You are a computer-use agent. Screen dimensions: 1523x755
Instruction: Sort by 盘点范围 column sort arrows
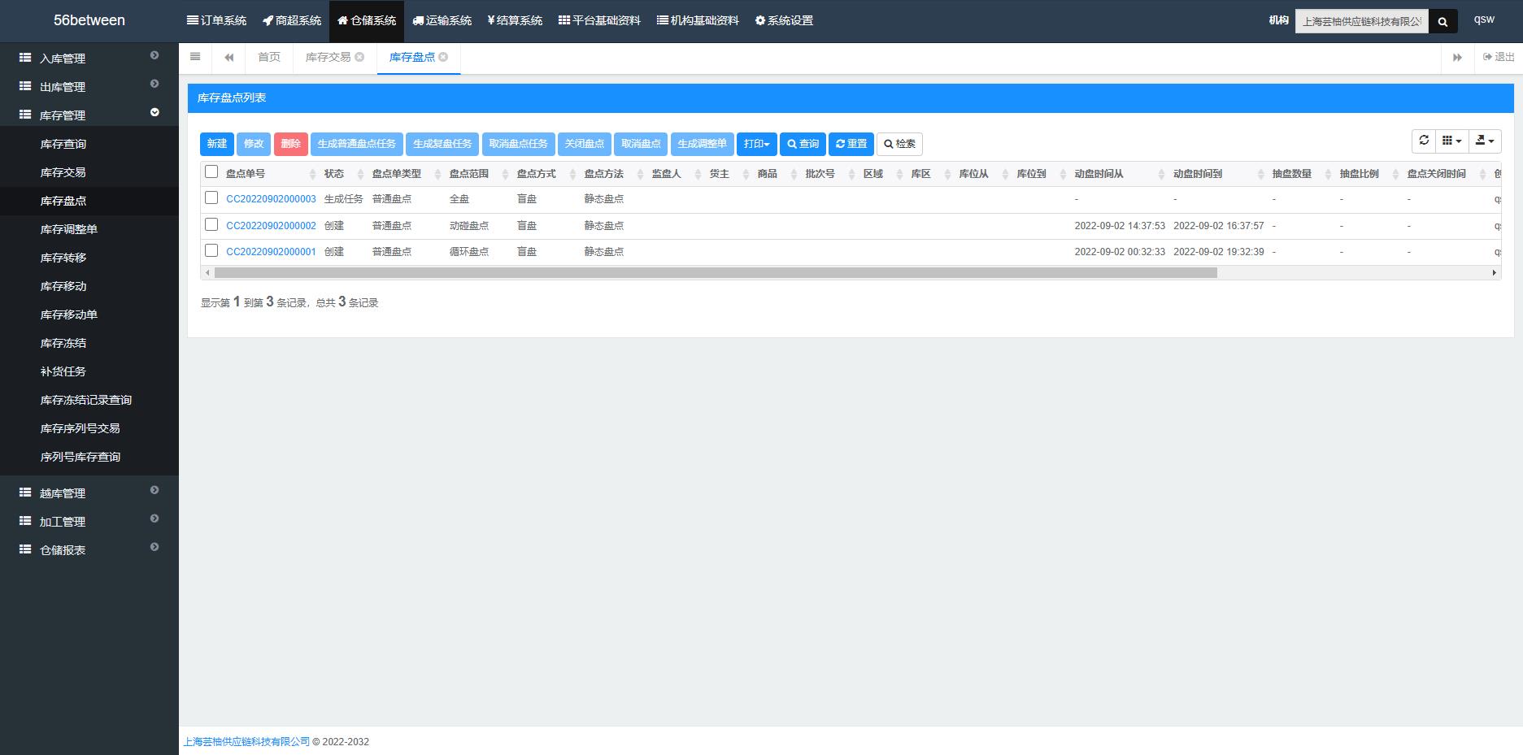[x=505, y=174]
